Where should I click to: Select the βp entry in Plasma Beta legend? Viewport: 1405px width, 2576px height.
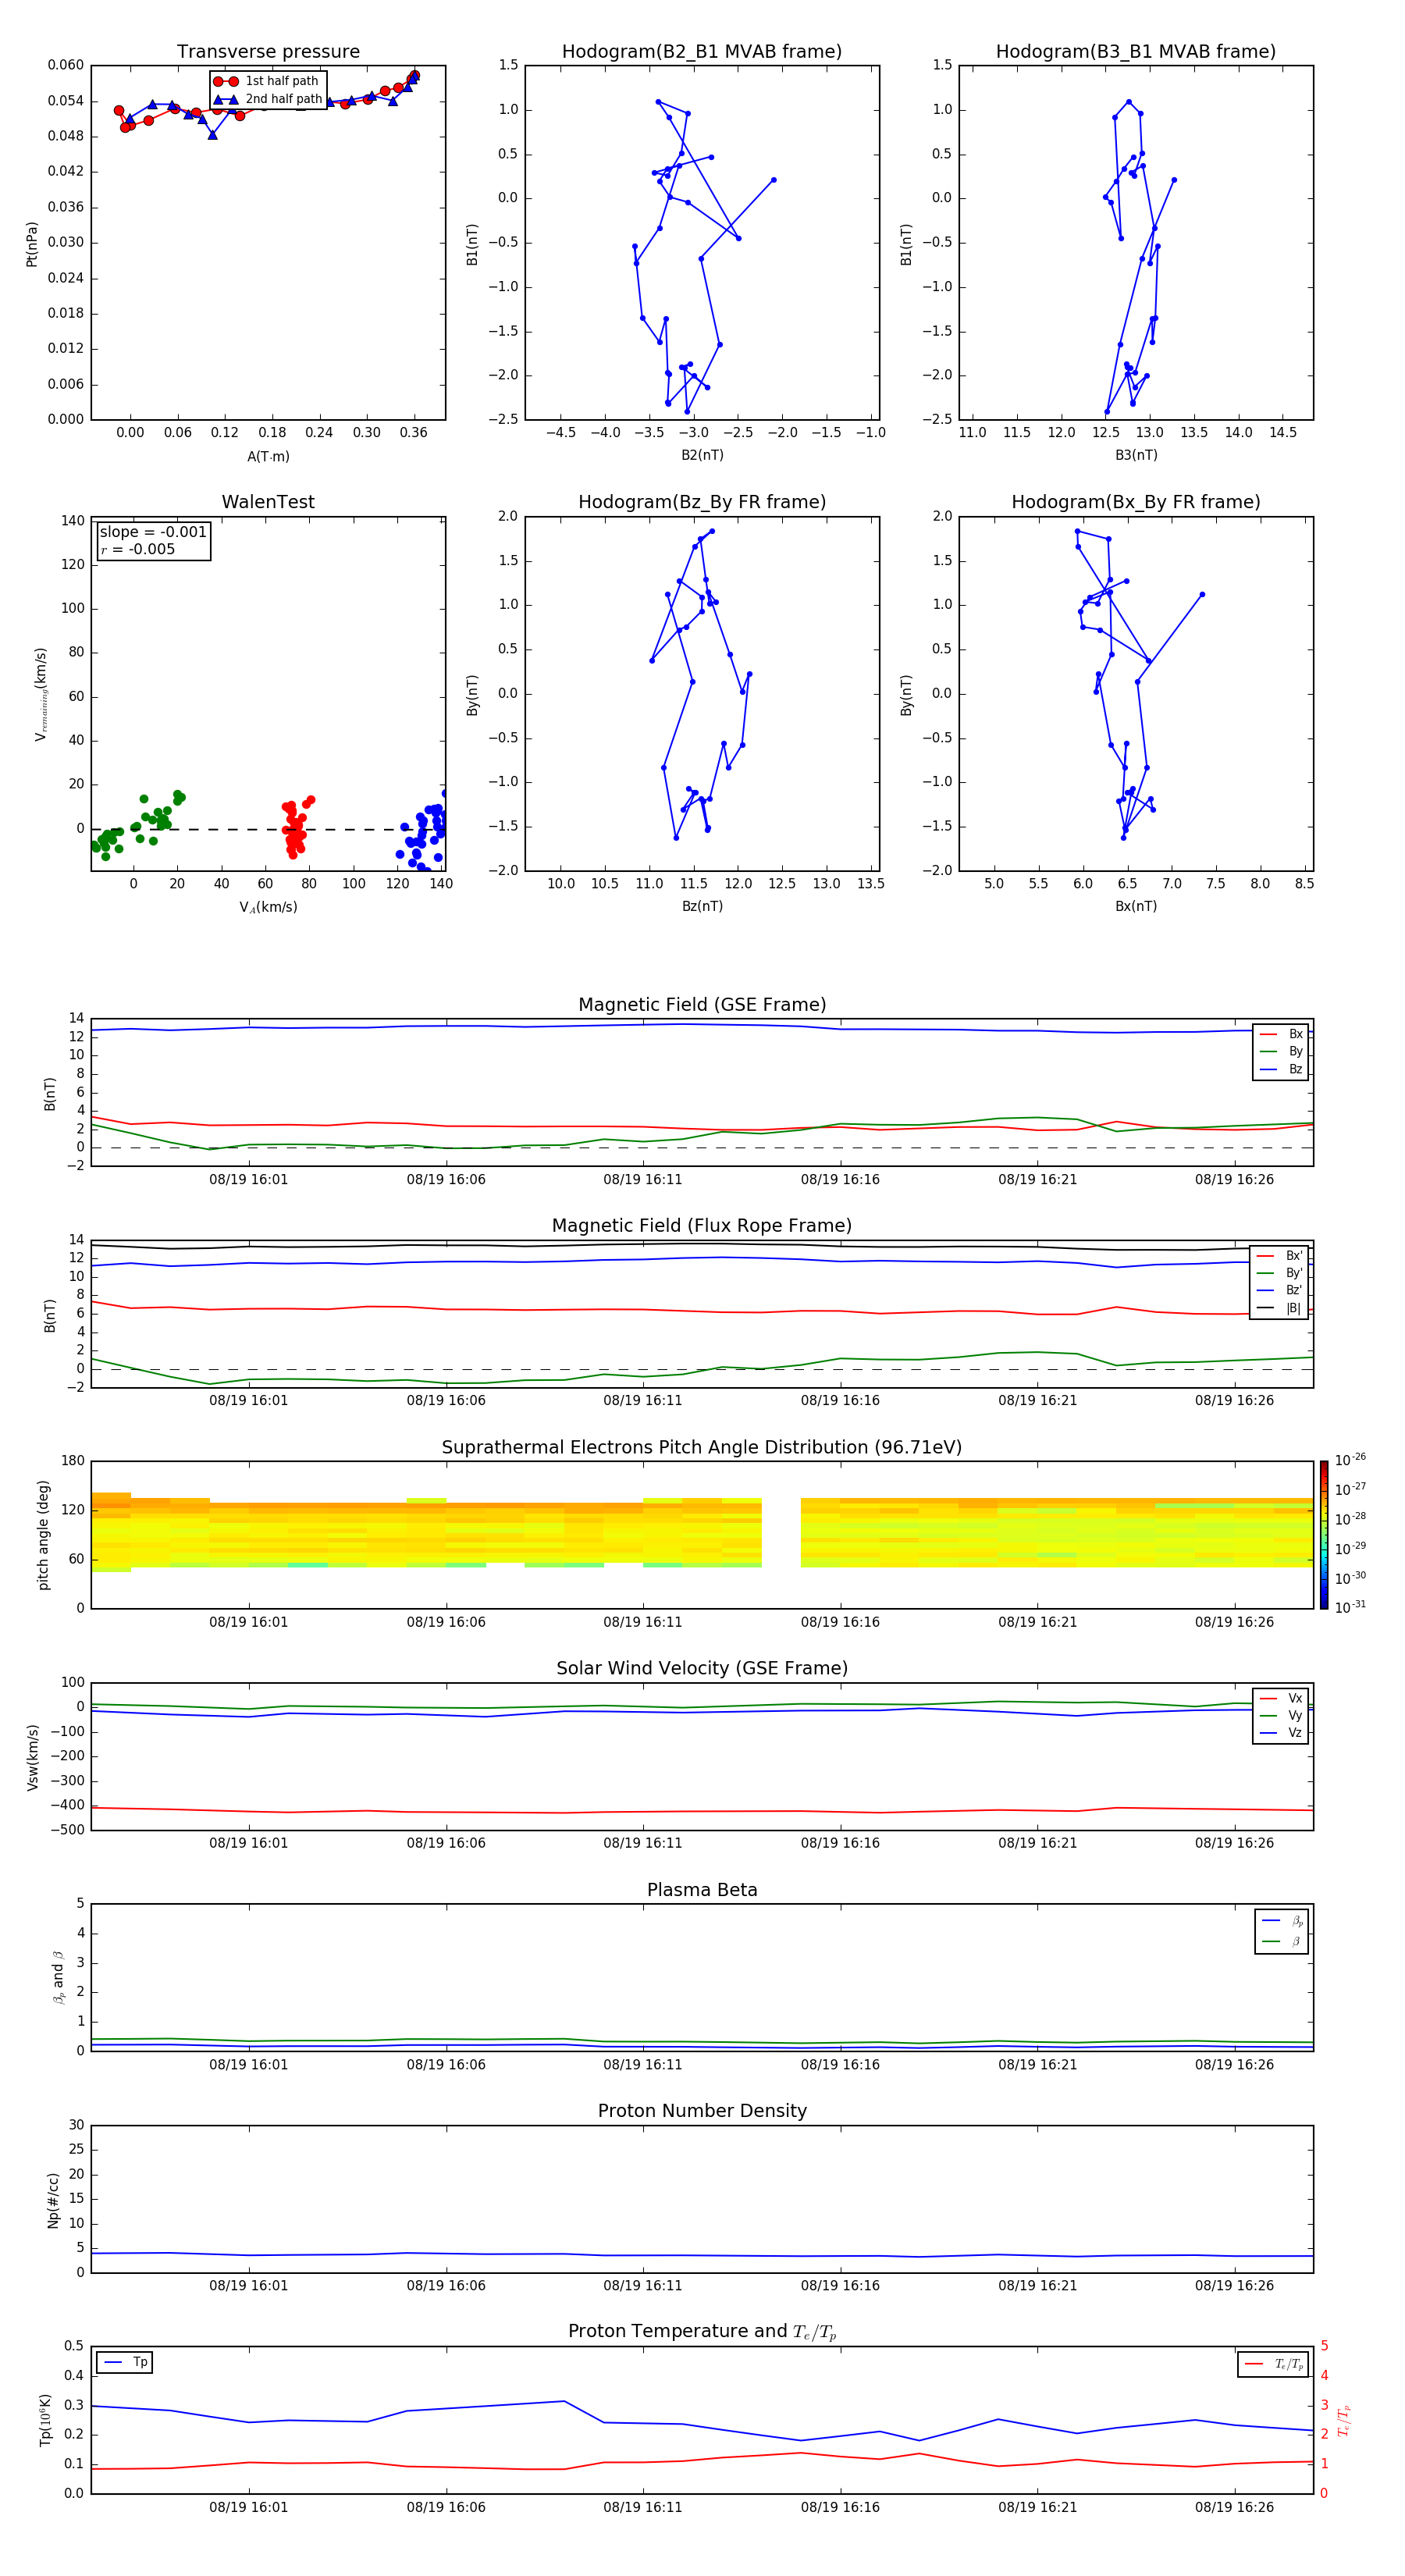click(1282, 1921)
